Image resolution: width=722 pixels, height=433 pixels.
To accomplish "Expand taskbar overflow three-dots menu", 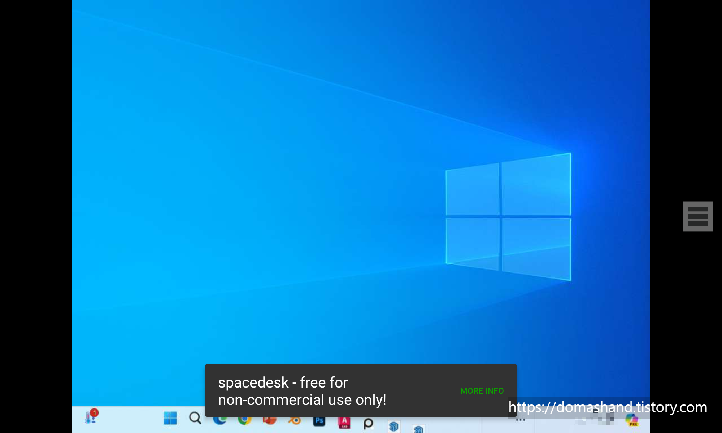I will [x=520, y=420].
